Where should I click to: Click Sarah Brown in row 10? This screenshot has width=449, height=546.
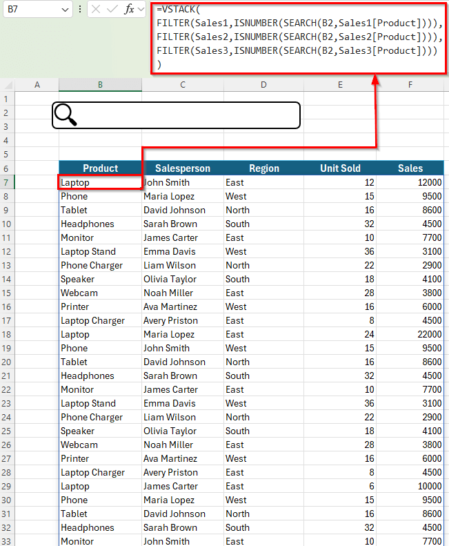click(183, 224)
